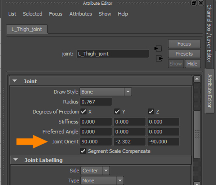Click the Preferred Angle label
Viewport: 216px width, 185px height.
tap(60, 131)
